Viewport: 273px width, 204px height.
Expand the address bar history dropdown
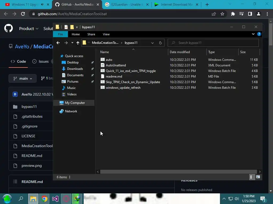tap(152, 43)
